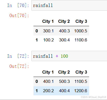
Task: Click City 3 header in Out[70] table
Action: coord(81,22)
